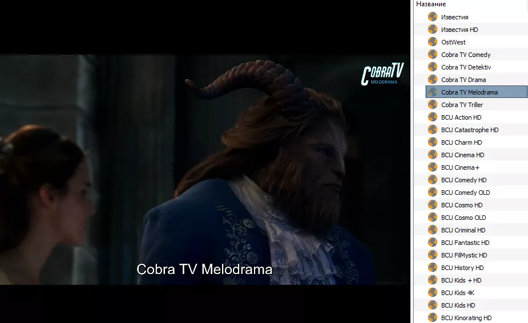Click the globe icon next to BCU Charm HD
528x323 pixels.
click(x=432, y=142)
